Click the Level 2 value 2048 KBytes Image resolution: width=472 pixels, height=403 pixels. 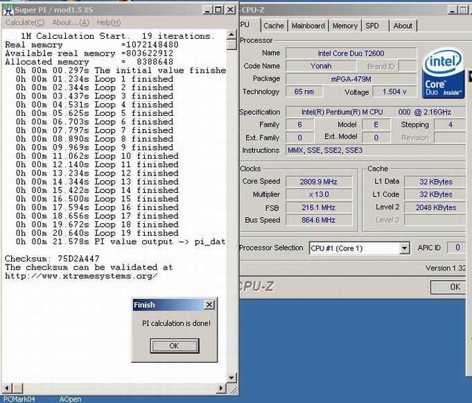pyautogui.click(x=435, y=207)
